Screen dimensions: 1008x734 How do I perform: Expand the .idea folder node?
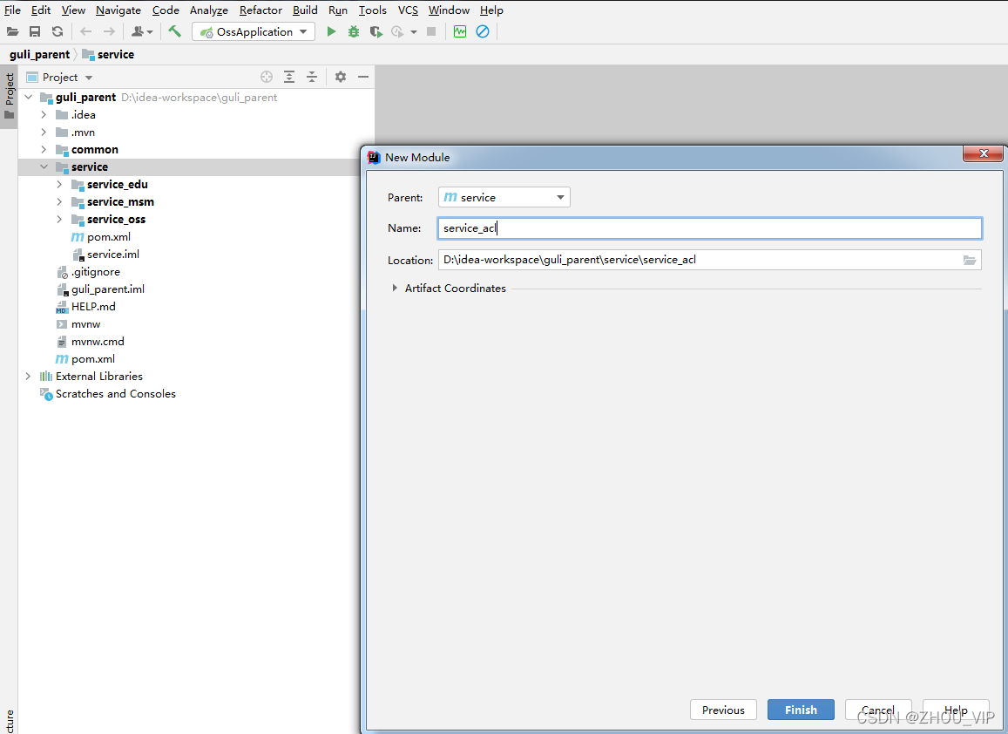(x=44, y=114)
